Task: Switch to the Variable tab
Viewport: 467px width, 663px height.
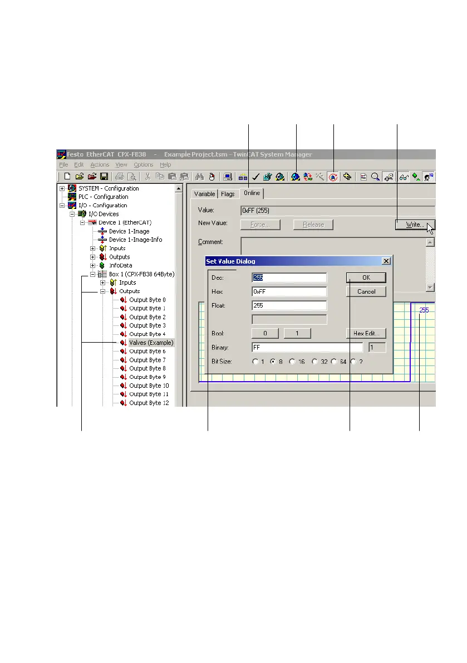Action: click(x=204, y=194)
